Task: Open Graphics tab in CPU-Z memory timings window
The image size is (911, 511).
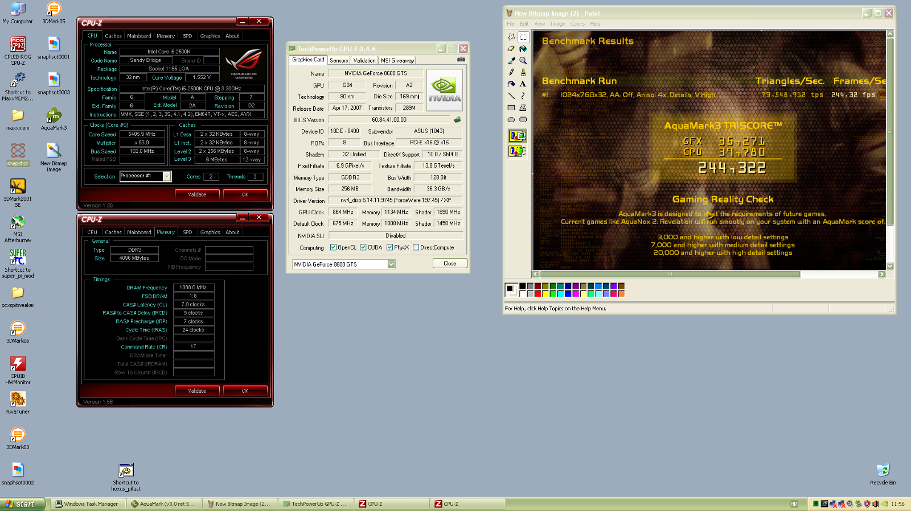Action: click(x=210, y=232)
